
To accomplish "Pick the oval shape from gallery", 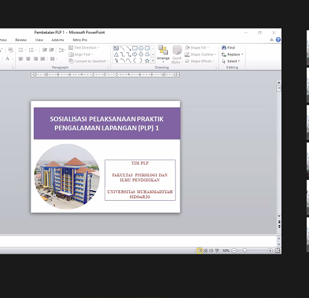I will pyautogui.click(x=141, y=49).
